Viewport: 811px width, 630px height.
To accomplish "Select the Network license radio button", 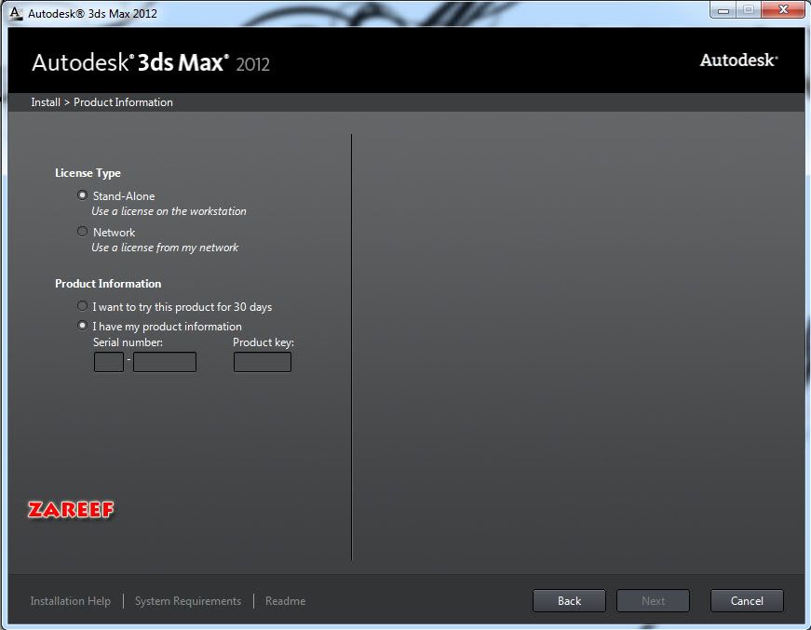I will tap(82, 232).
